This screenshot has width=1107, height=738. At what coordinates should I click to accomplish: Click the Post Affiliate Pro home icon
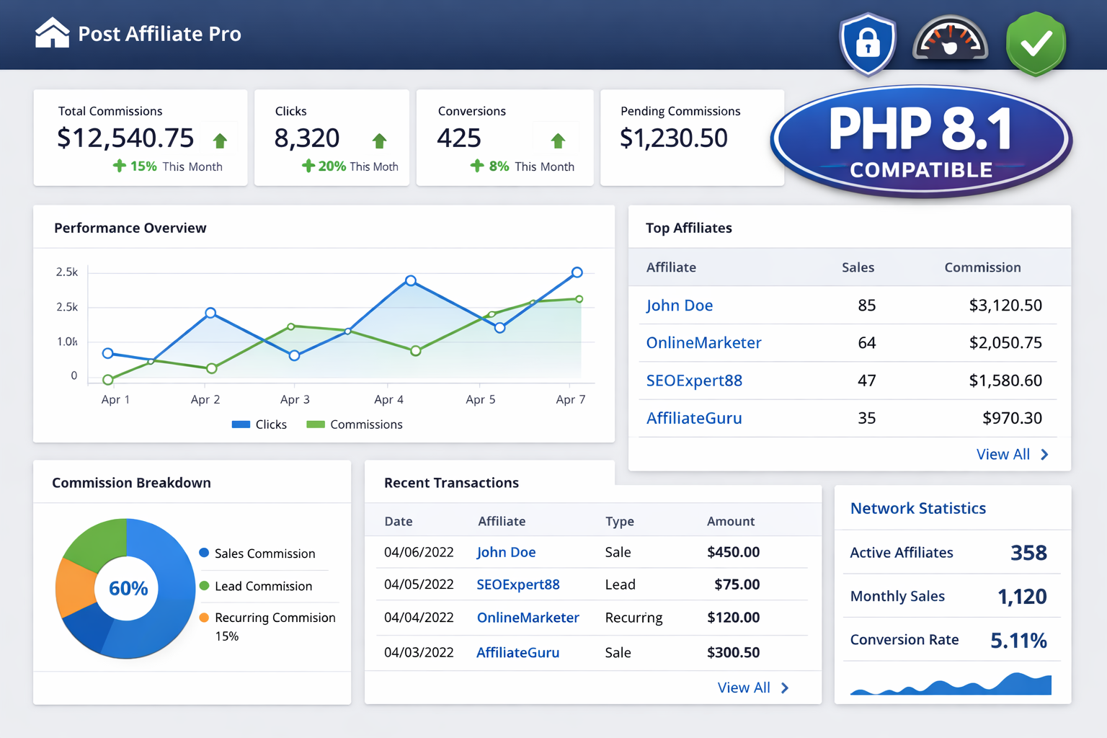[x=51, y=33]
